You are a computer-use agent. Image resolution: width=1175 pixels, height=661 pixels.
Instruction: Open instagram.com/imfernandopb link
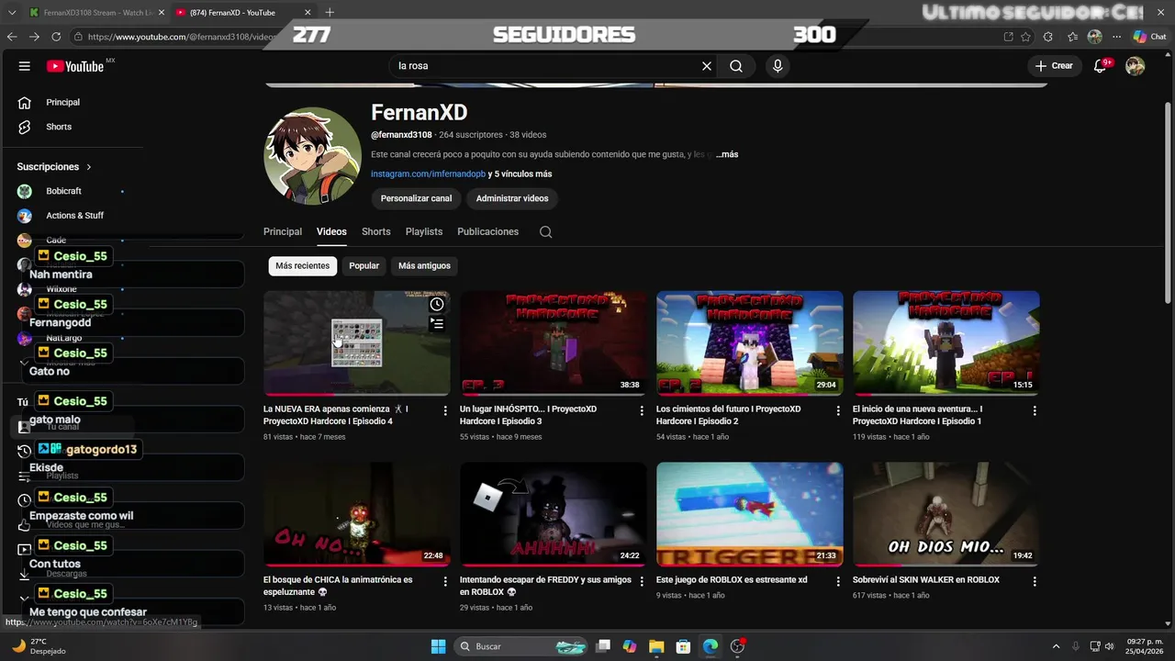[428, 174]
